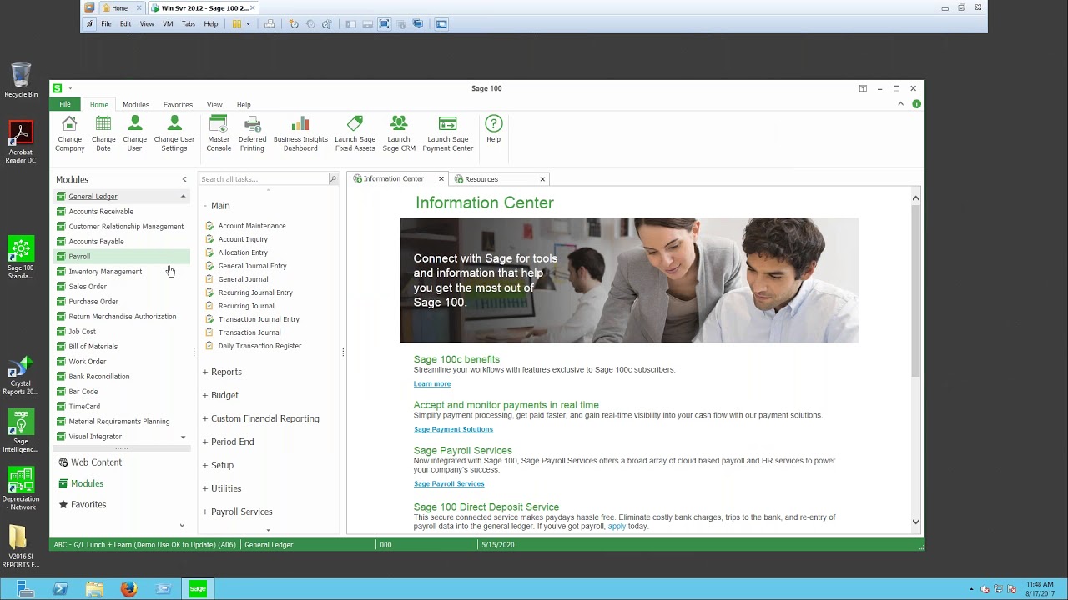Open Transaction Journal Entry task

click(259, 319)
